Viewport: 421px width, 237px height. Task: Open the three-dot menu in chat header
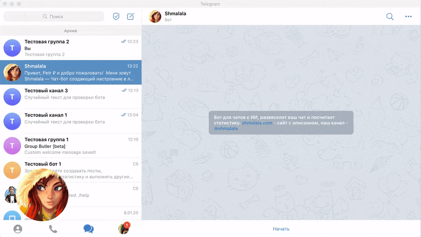coord(408,17)
